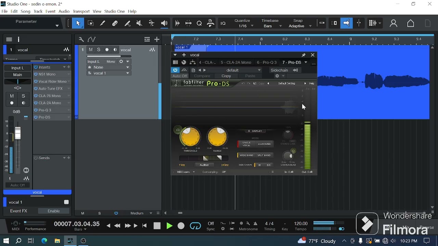The image size is (438, 246).
Task: Click the Enable Event FX button
Action: coord(54,211)
